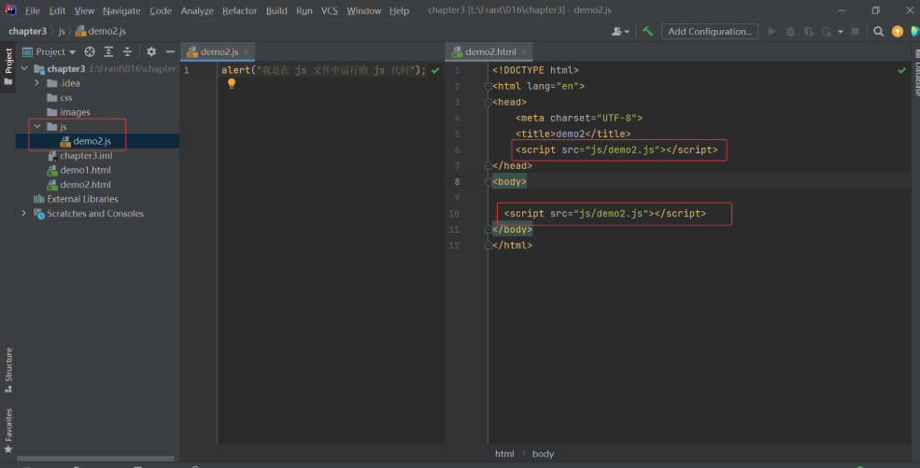
Task: Click the Search Everywhere magnifier icon
Action: click(x=878, y=31)
